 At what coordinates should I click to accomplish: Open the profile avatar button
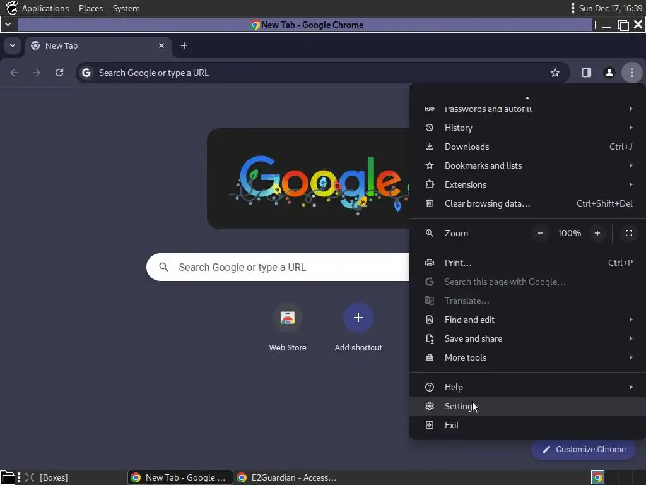pos(609,73)
